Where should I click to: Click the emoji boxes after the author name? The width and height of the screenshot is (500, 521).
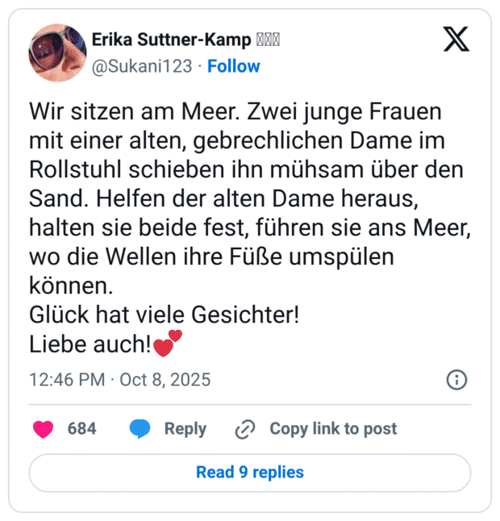267,40
